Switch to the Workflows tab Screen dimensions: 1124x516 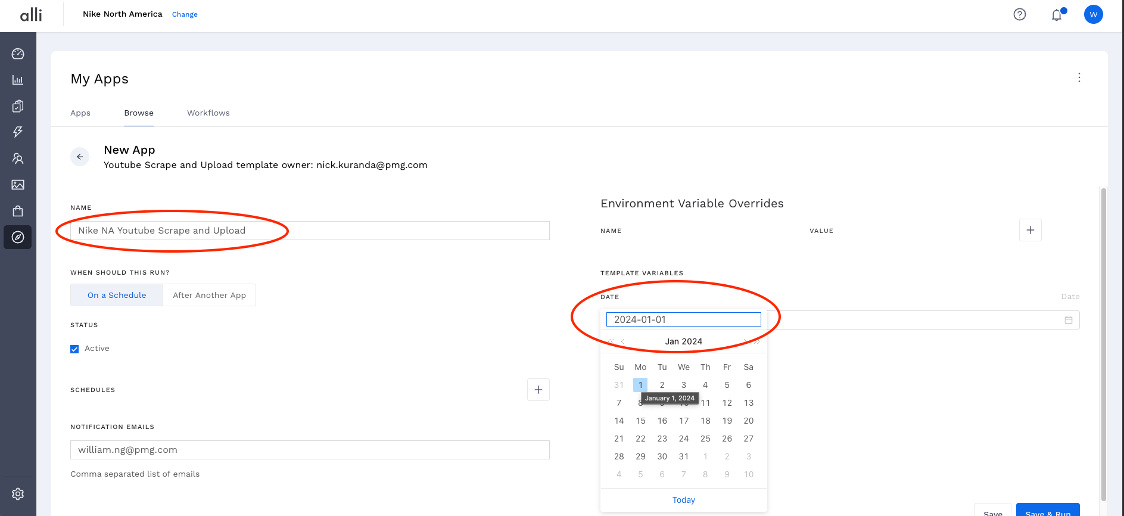[208, 113]
